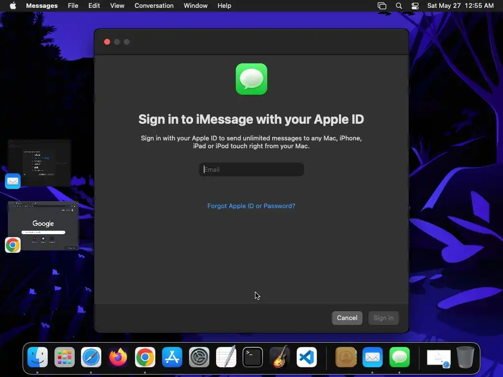Open the Help menu
Screen dimensions: 503x377
(224, 6)
